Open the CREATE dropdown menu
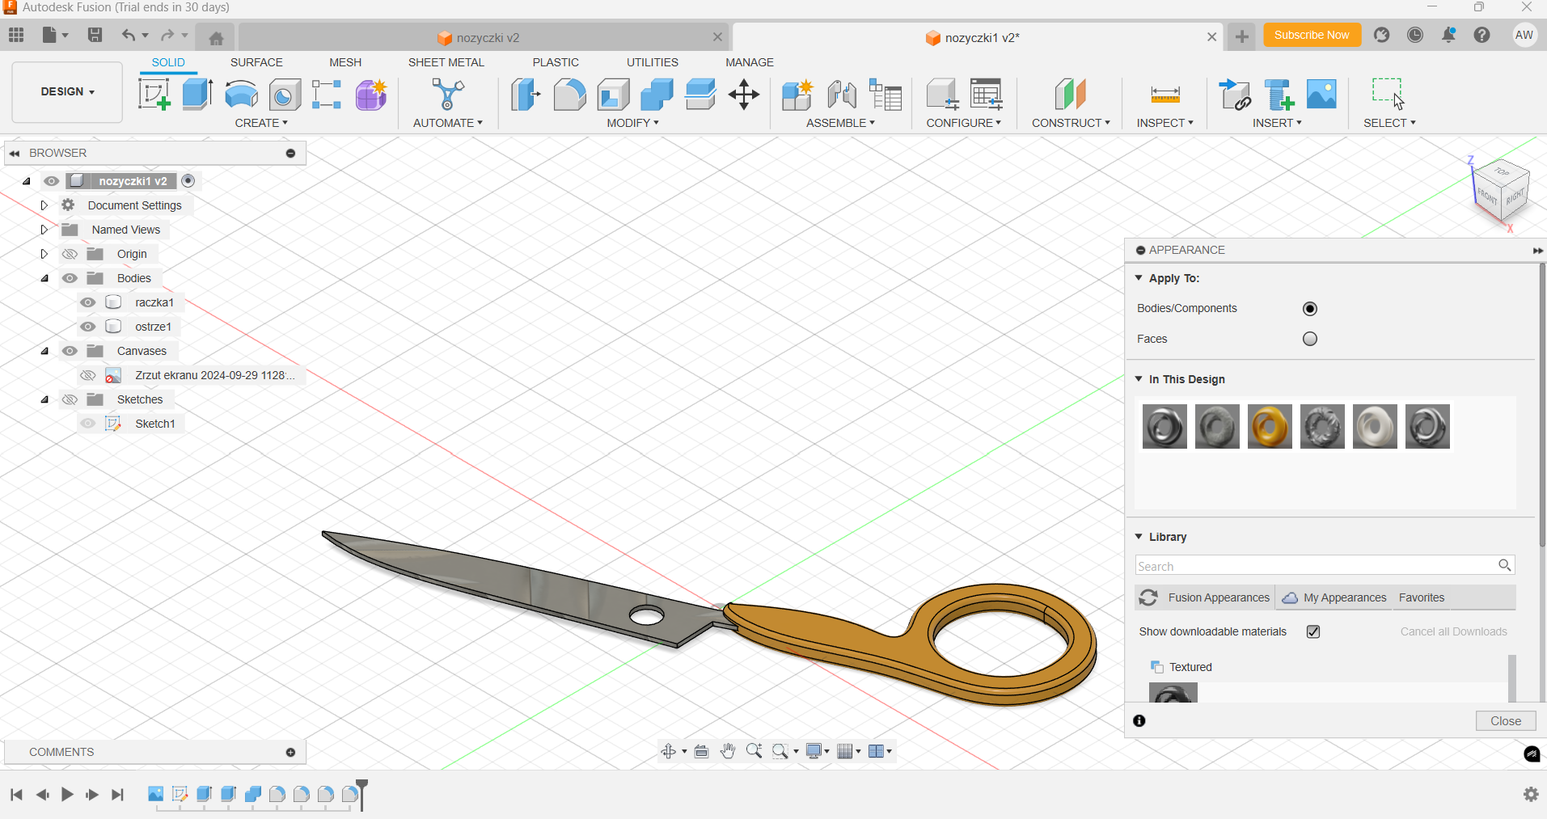The image size is (1547, 819). [261, 123]
